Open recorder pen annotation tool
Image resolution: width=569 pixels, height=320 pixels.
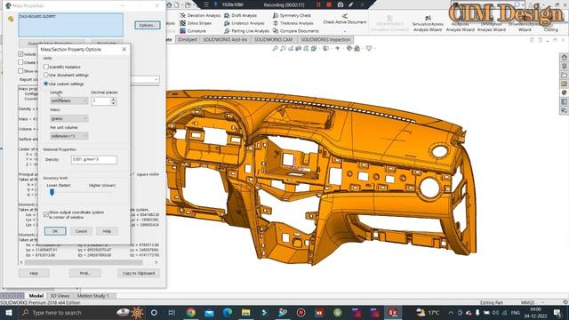(350, 4)
